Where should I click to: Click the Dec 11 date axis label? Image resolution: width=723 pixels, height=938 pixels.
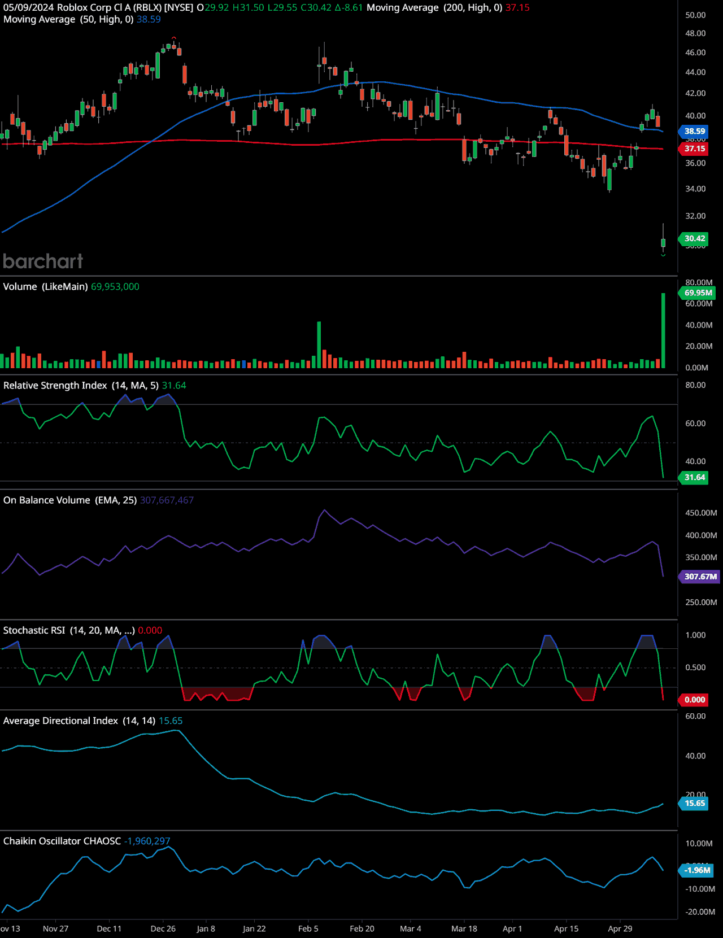109,928
